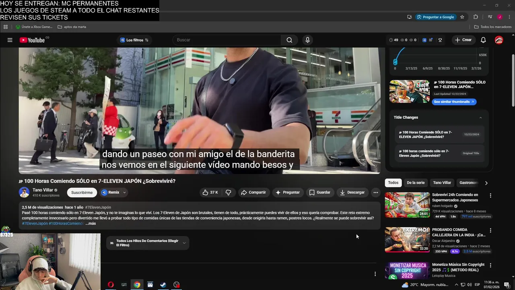Open Chrome profile J avatar
515x290 pixels.
[x=500, y=17]
